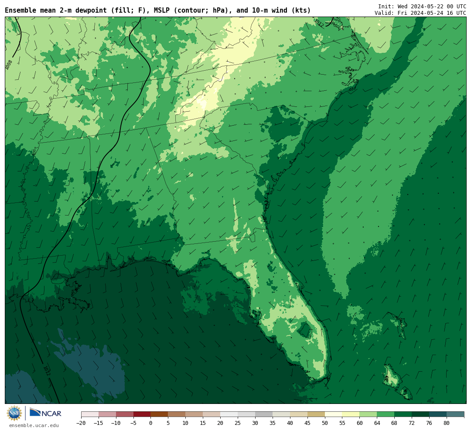471x431 pixels.
Task: Click the dark green 68 to 72 swatch
Action: 403,414
